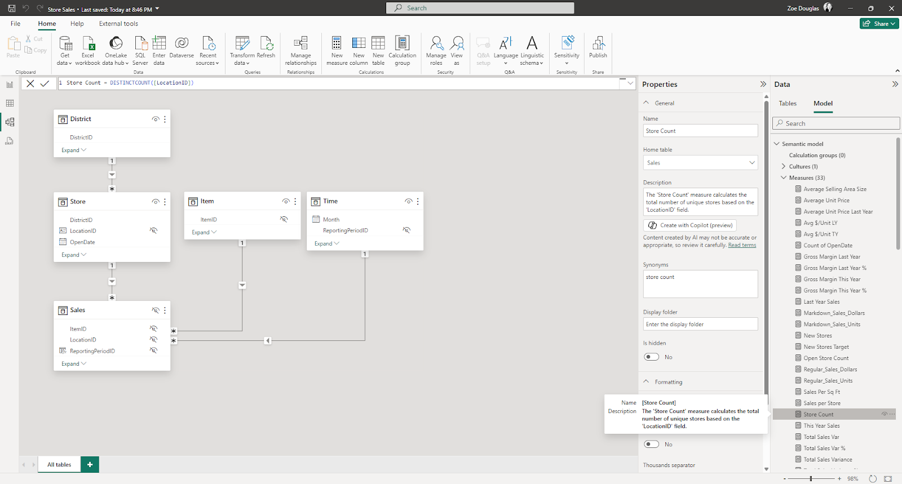Add a Calculation group
Image resolution: width=902 pixels, height=484 pixels.
click(x=402, y=51)
